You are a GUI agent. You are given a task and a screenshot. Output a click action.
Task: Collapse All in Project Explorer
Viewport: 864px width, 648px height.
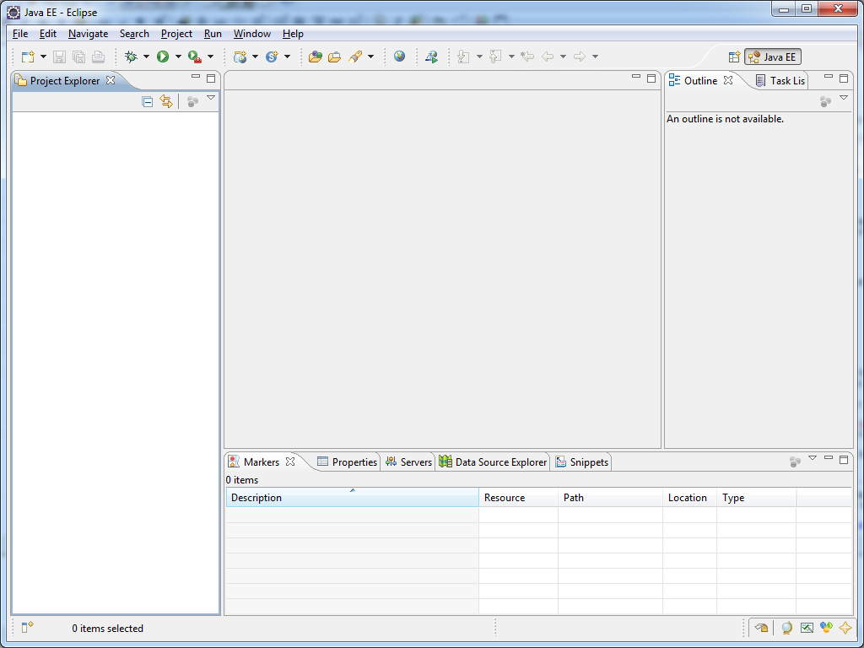point(147,101)
